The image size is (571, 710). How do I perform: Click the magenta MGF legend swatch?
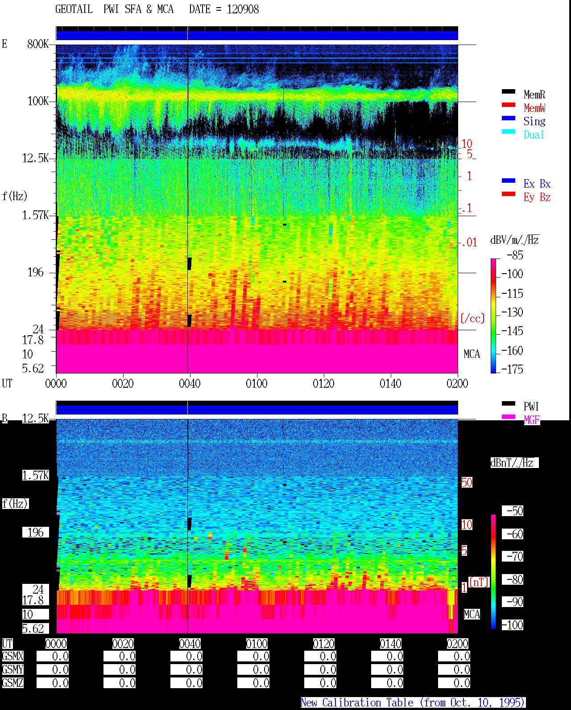(x=509, y=417)
